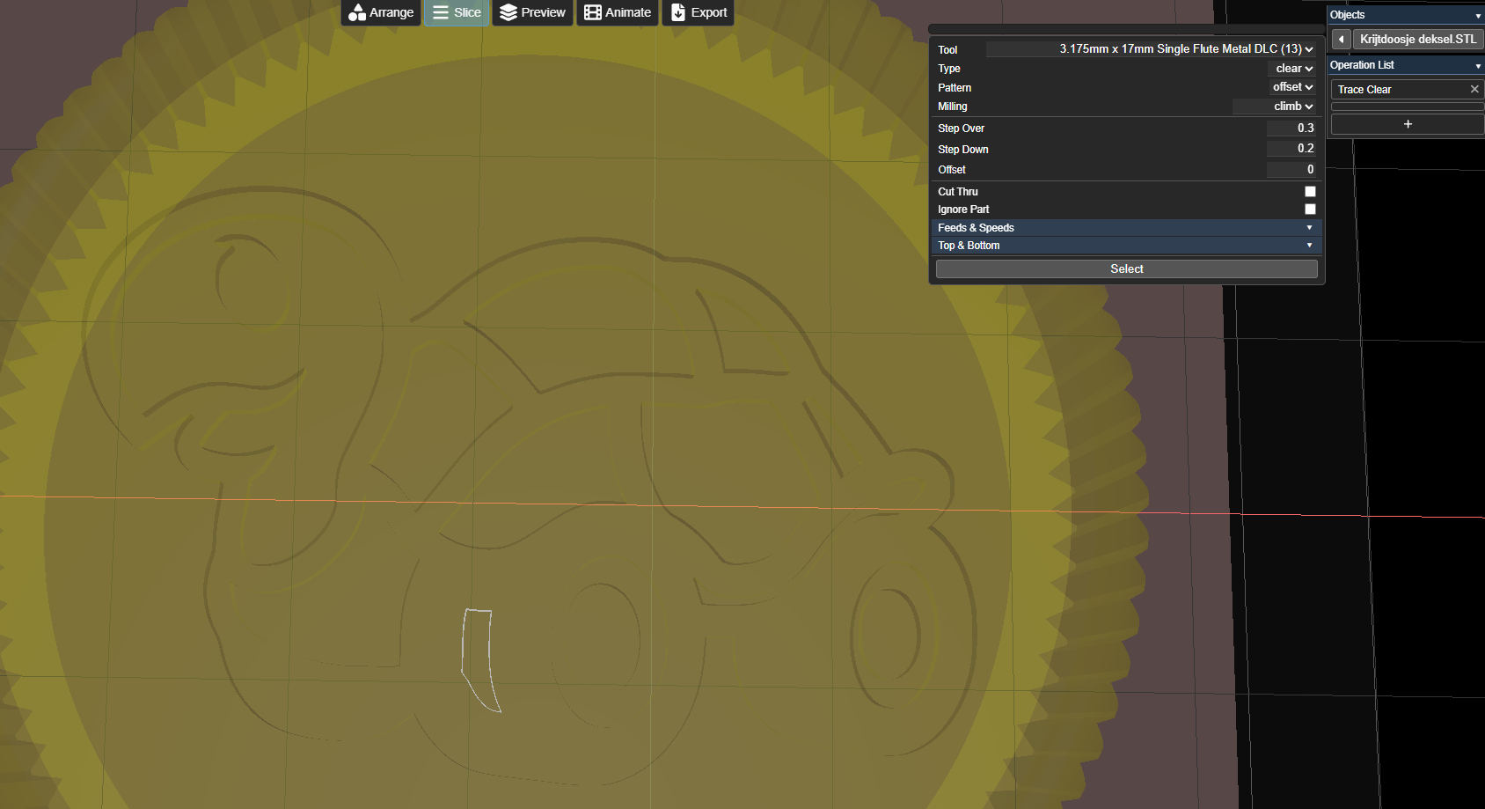Add a new operation with plus button
The image size is (1485, 809).
coord(1408,124)
